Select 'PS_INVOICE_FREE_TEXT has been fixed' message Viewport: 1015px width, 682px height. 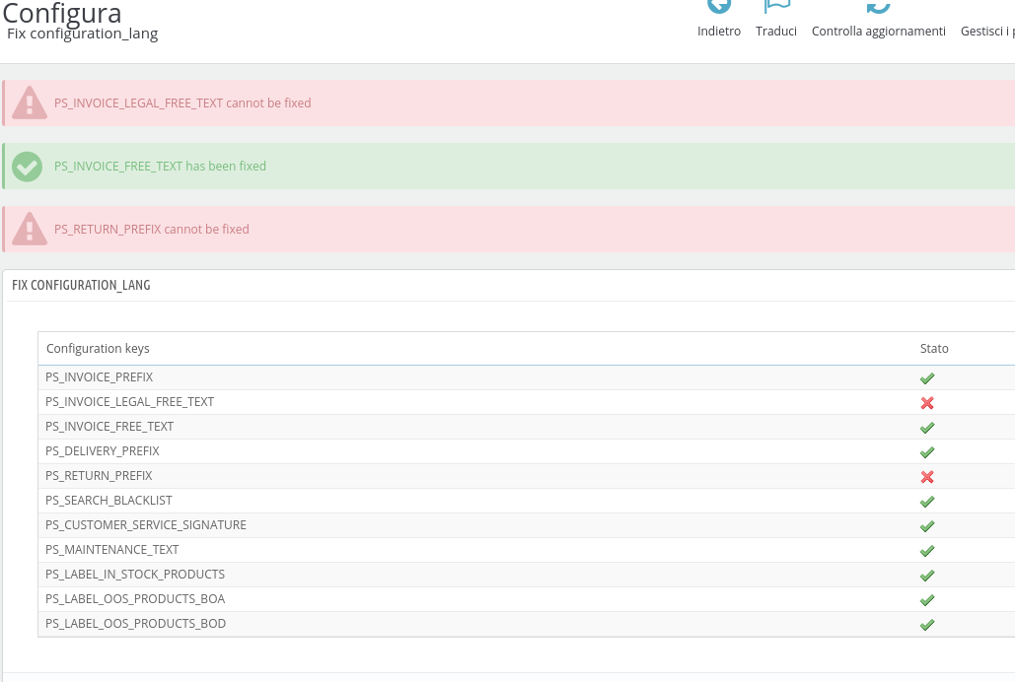coord(160,167)
